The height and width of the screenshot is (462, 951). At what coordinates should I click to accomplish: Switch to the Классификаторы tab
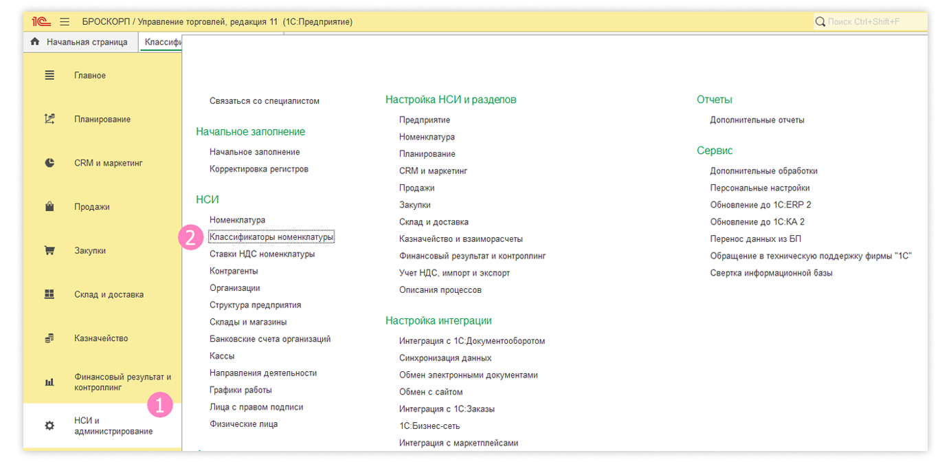coord(163,42)
